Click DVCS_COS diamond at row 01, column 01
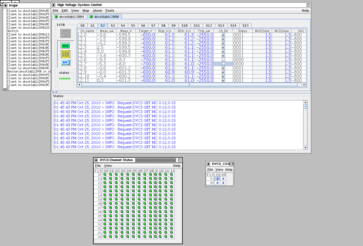 click(218, 179)
